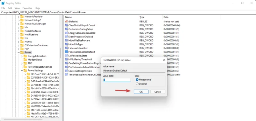Select the 48672f38-7a9a-4bb2 key

45,106
